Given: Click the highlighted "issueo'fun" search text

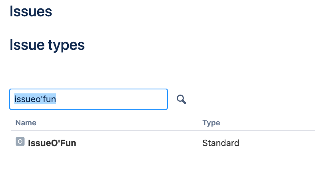Looking at the screenshot, I should [35, 99].
